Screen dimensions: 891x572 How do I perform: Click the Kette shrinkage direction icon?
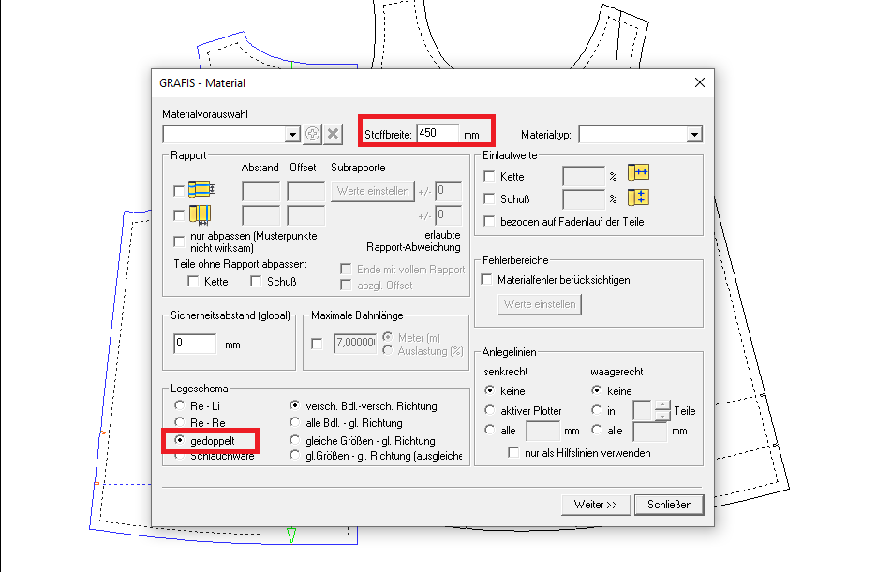click(x=639, y=172)
